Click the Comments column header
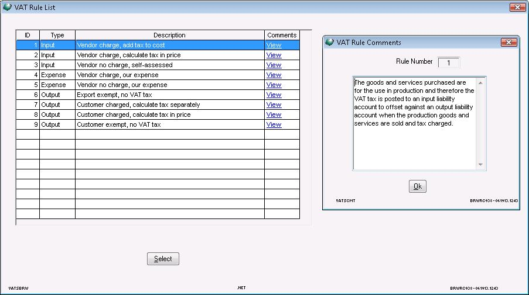This screenshot has height=295, width=529. click(282, 35)
